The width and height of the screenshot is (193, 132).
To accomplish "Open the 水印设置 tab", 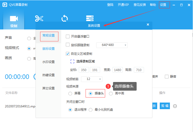I will tap(49, 62).
